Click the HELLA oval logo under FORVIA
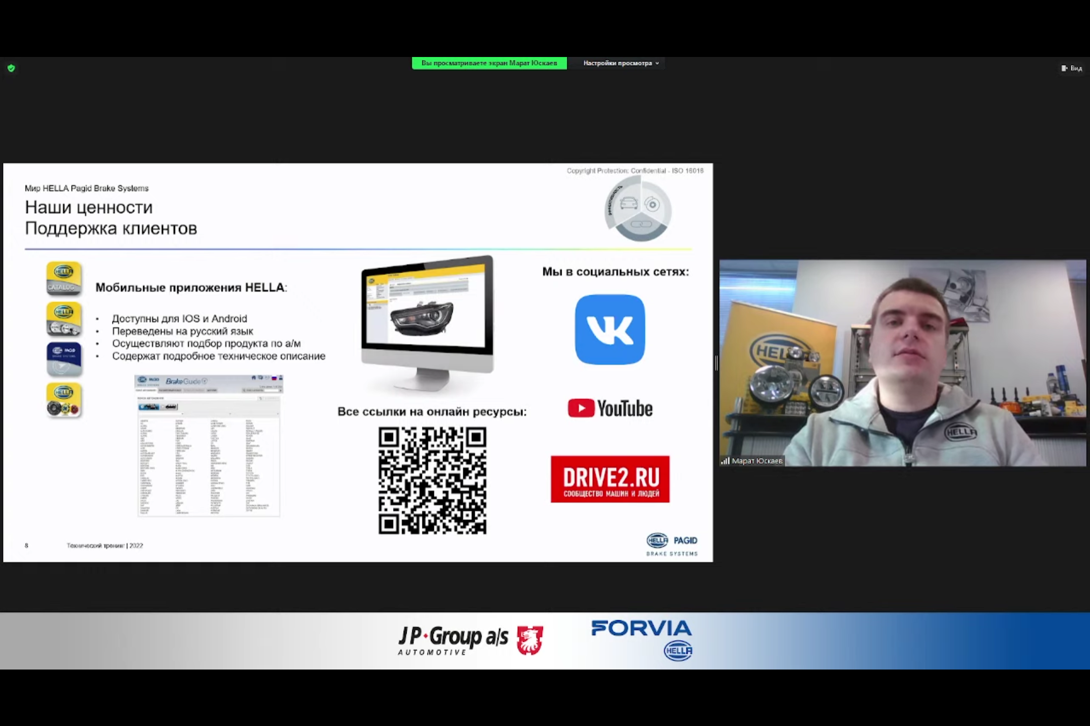Image resolution: width=1090 pixels, height=726 pixels. point(678,651)
